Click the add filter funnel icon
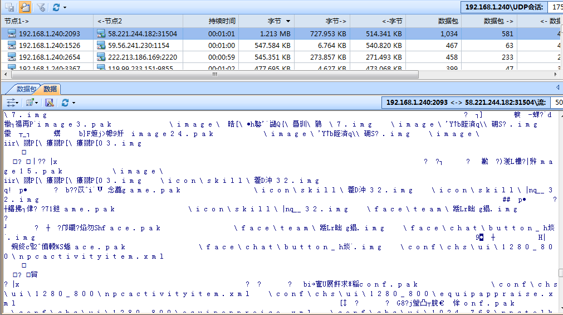 click(x=41, y=7)
